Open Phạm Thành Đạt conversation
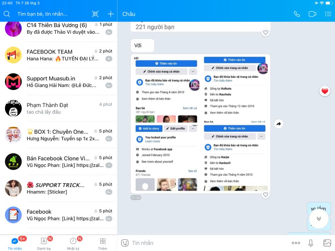This screenshot has height=251, width=335. point(59,109)
